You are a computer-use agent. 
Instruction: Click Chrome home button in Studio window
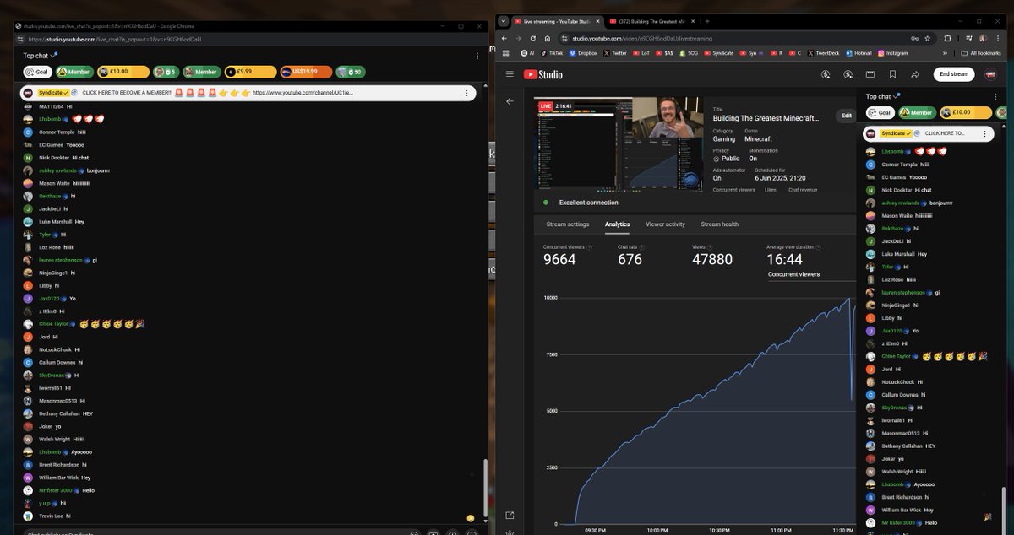pos(548,38)
